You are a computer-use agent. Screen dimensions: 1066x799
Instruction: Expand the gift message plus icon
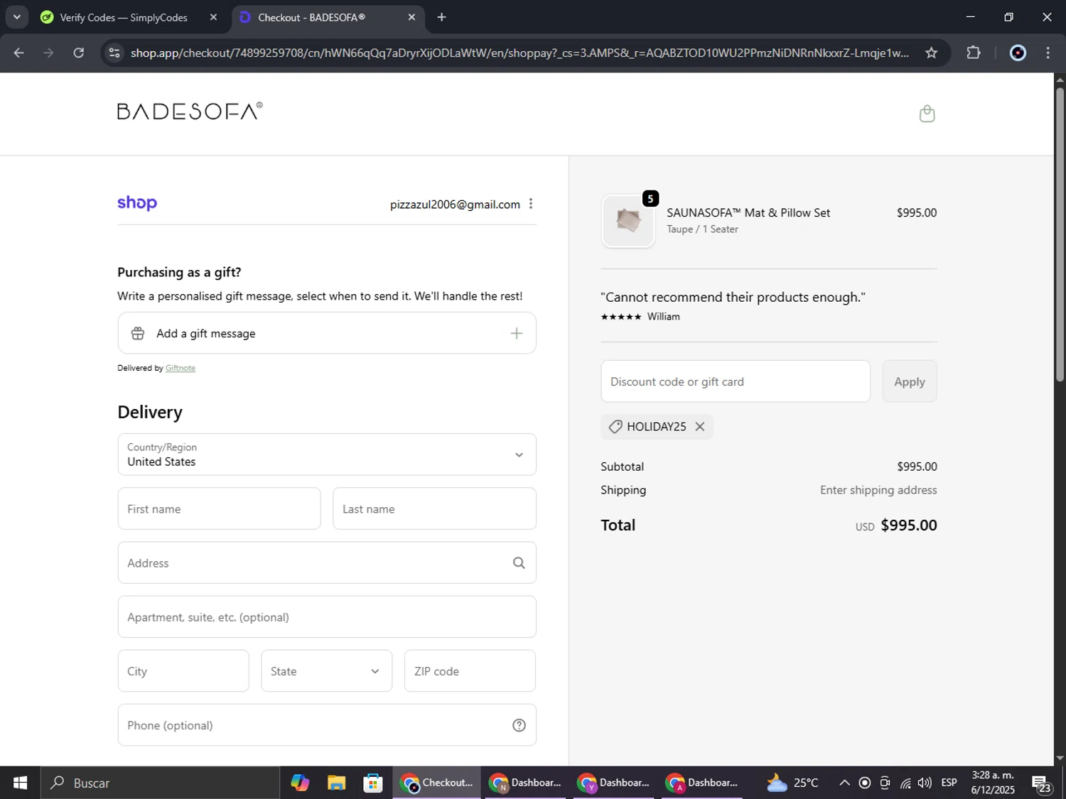[x=517, y=333]
